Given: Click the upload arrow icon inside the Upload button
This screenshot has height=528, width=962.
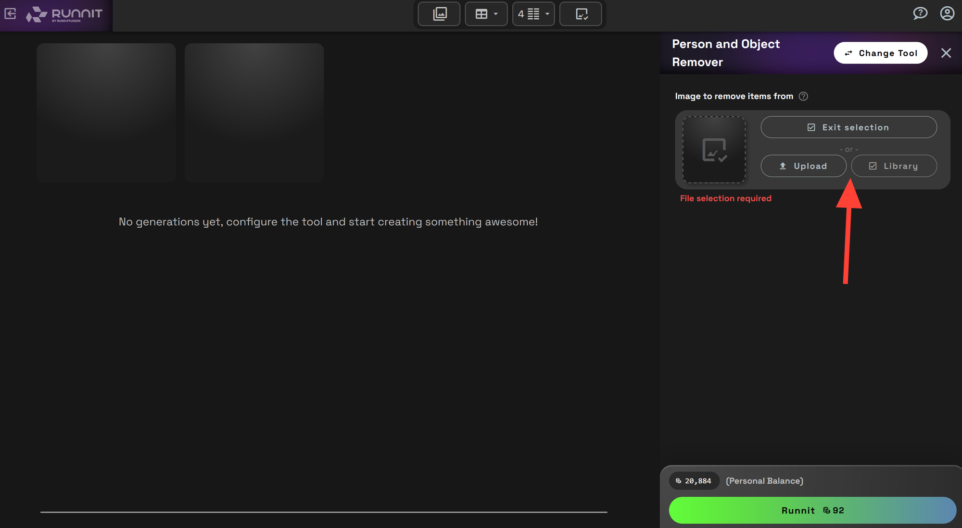Looking at the screenshot, I should pos(784,166).
